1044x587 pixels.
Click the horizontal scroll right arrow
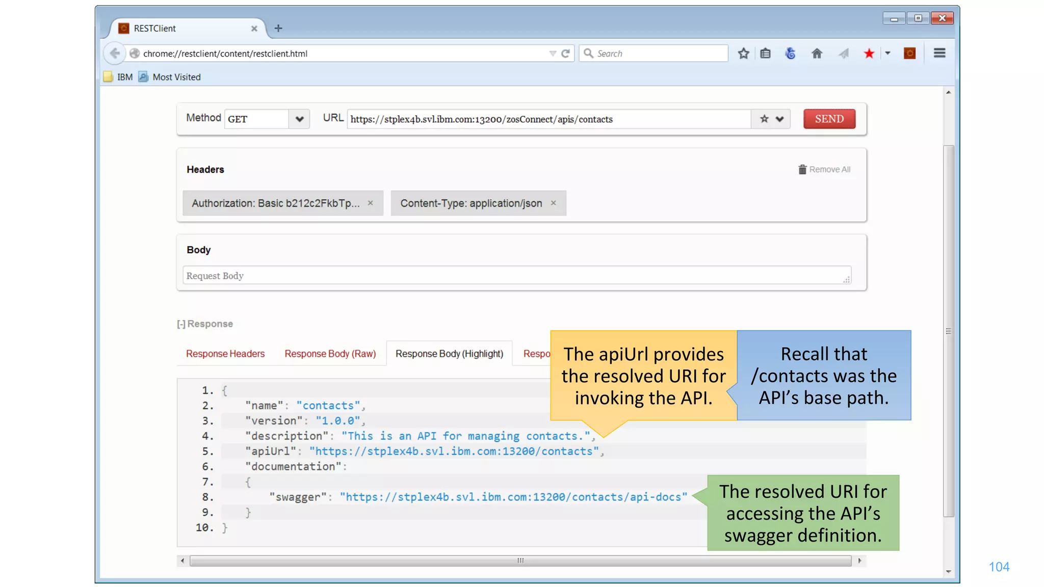pyautogui.click(x=859, y=561)
